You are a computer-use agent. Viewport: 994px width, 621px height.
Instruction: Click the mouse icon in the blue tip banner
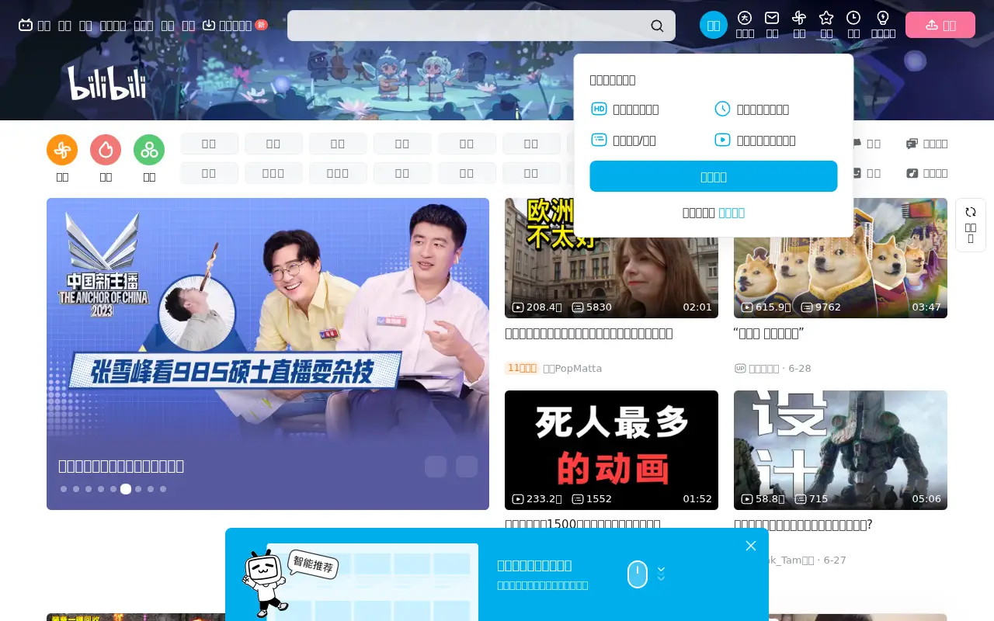click(x=638, y=574)
